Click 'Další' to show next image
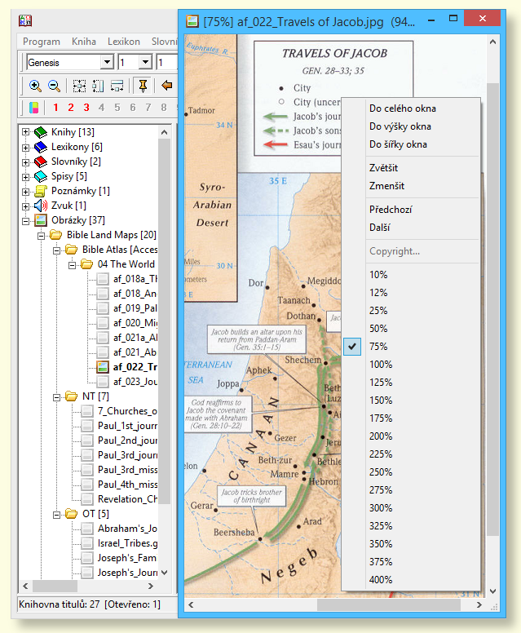This screenshot has height=633, width=521. point(380,228)
